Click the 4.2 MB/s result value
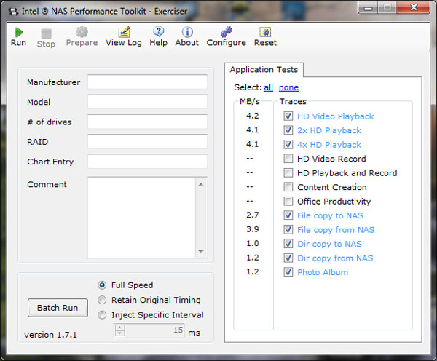Viewport: 437px width, 361px height. (x=253, y=116)
